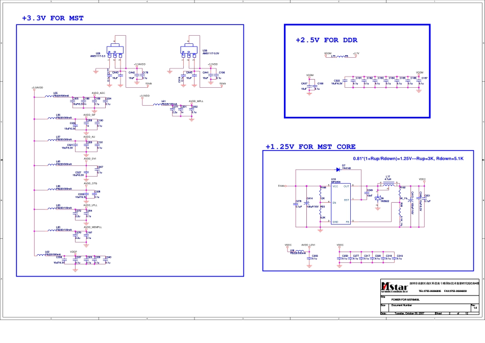Click the +3.3V FOR MST heading
Viewport: 485px width, 343px height.
click(x=53, y=18)
